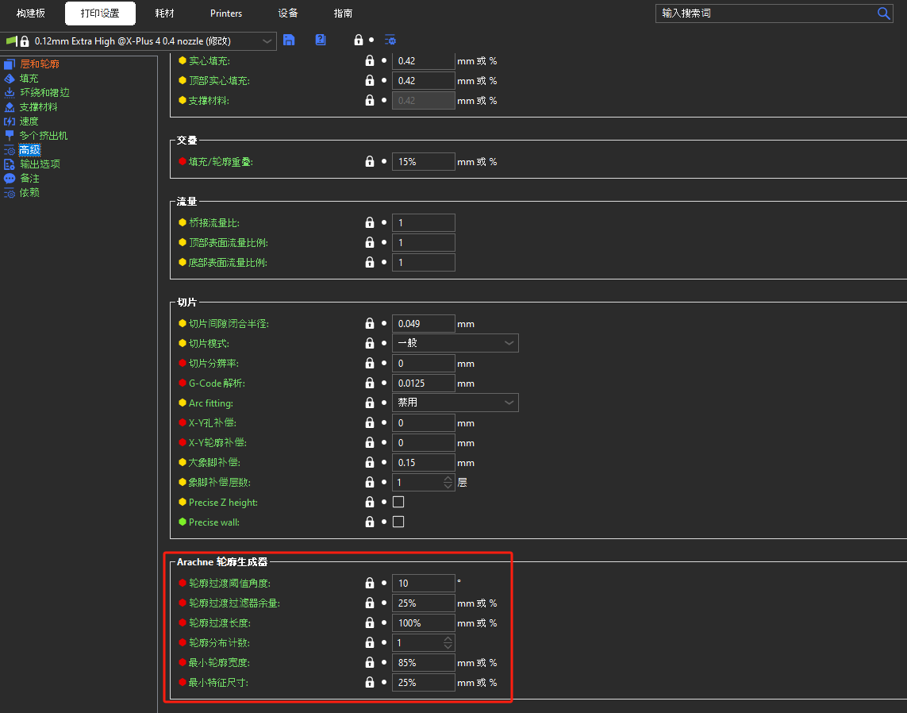907x713 pixels.
Task: Select the 层和轮廓 sidebar icon
Action: [x=10, y=64]
